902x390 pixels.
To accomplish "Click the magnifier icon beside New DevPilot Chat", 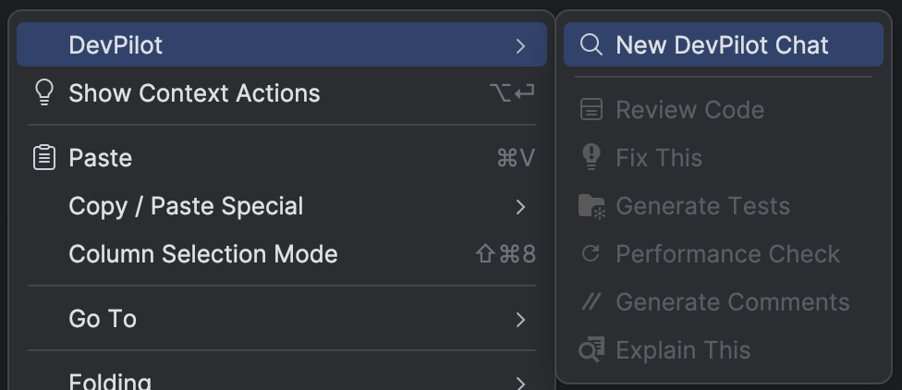I will click(x=591, y=45).
